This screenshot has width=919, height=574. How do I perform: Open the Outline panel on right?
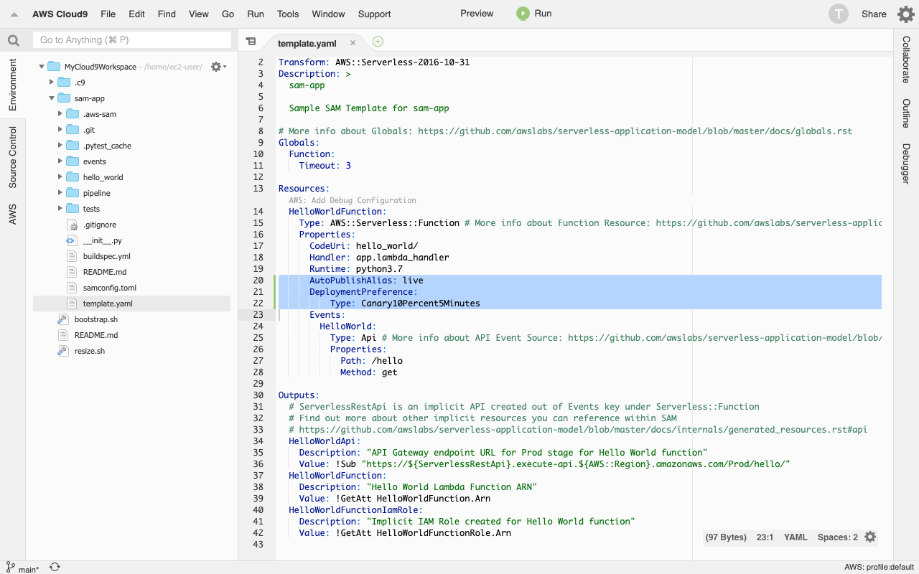click(906, 113)
